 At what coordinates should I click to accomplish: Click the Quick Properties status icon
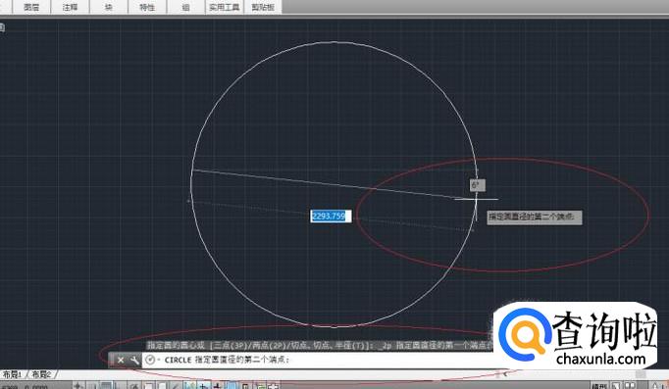245,386
